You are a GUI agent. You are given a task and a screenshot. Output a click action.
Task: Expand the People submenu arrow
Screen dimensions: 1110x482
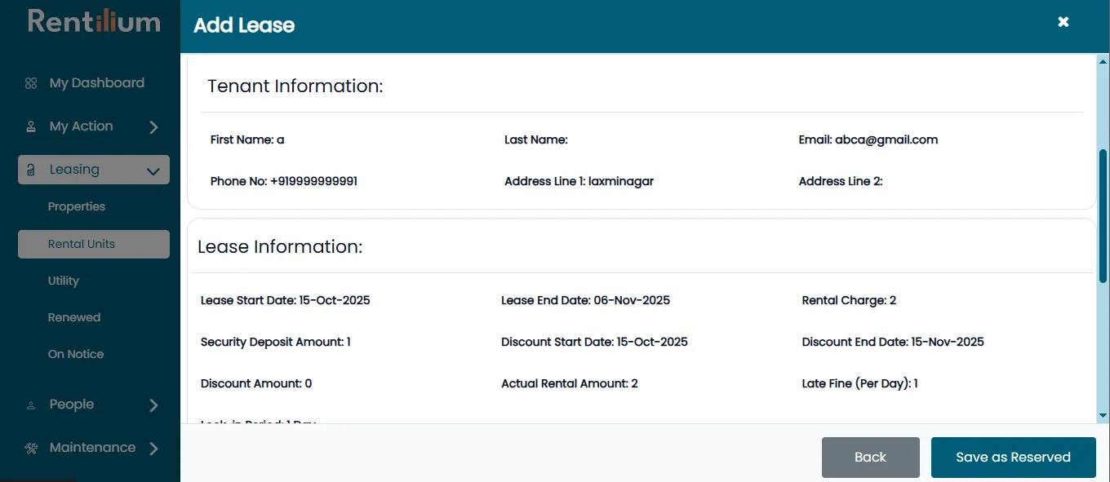coord(153,405)
